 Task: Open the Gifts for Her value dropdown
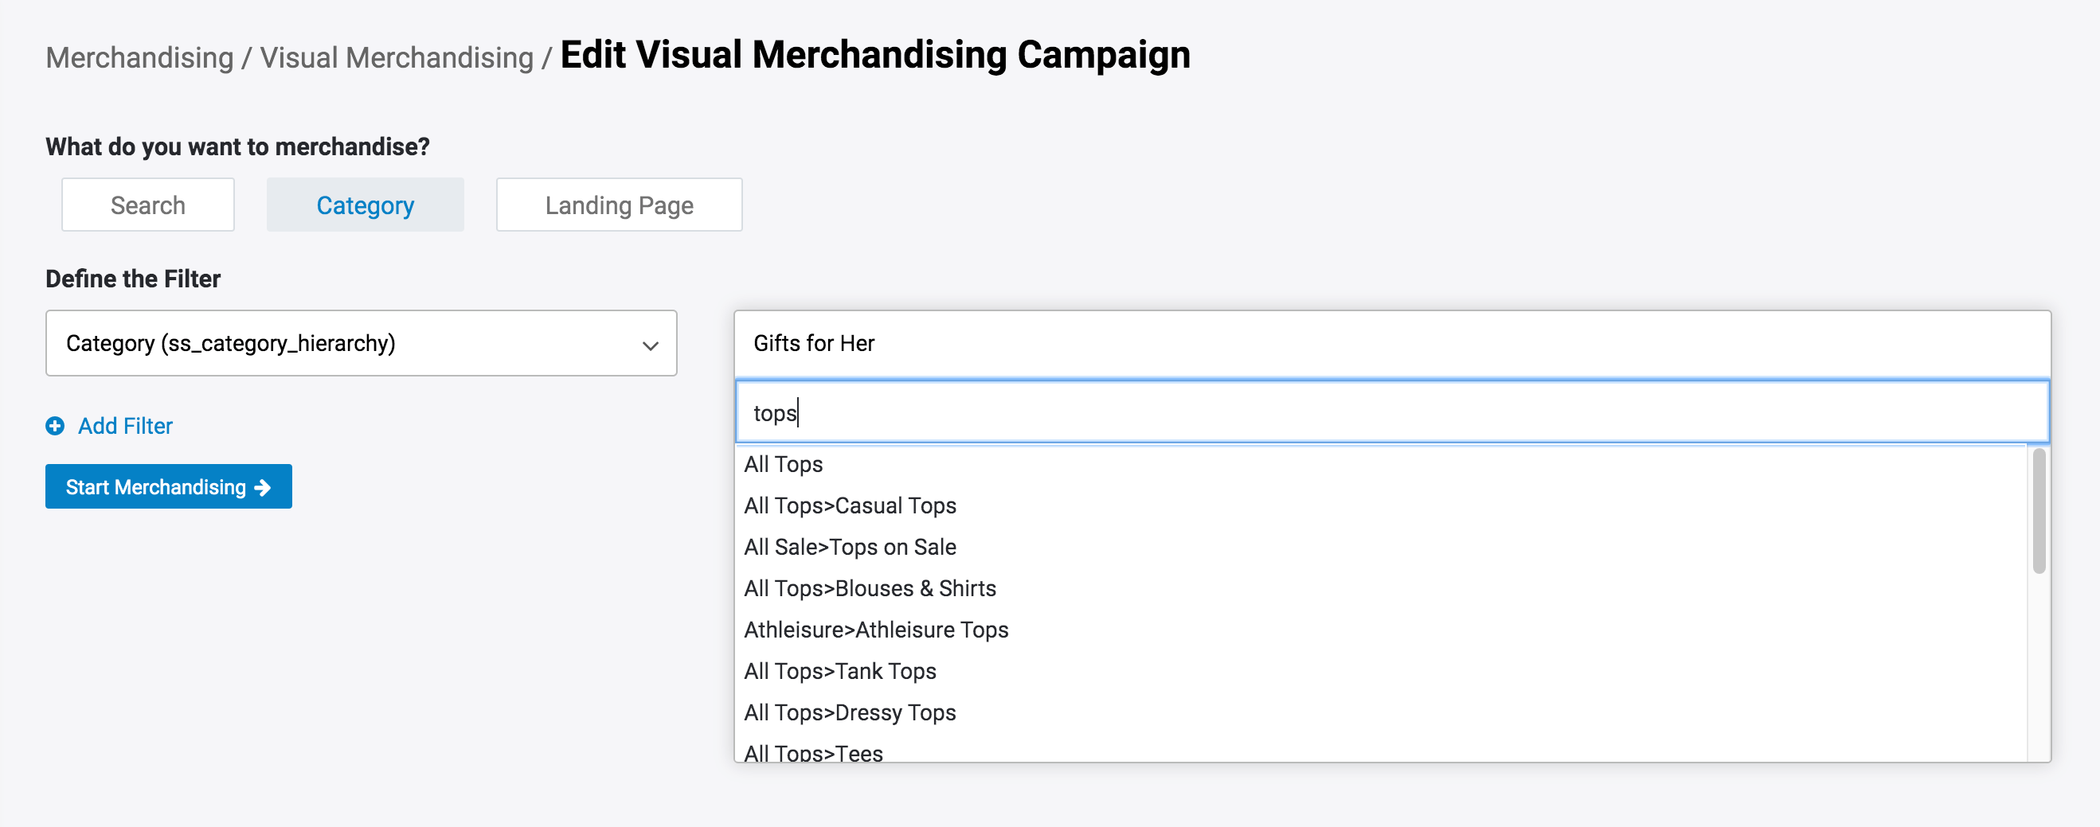coord(1390,344)
